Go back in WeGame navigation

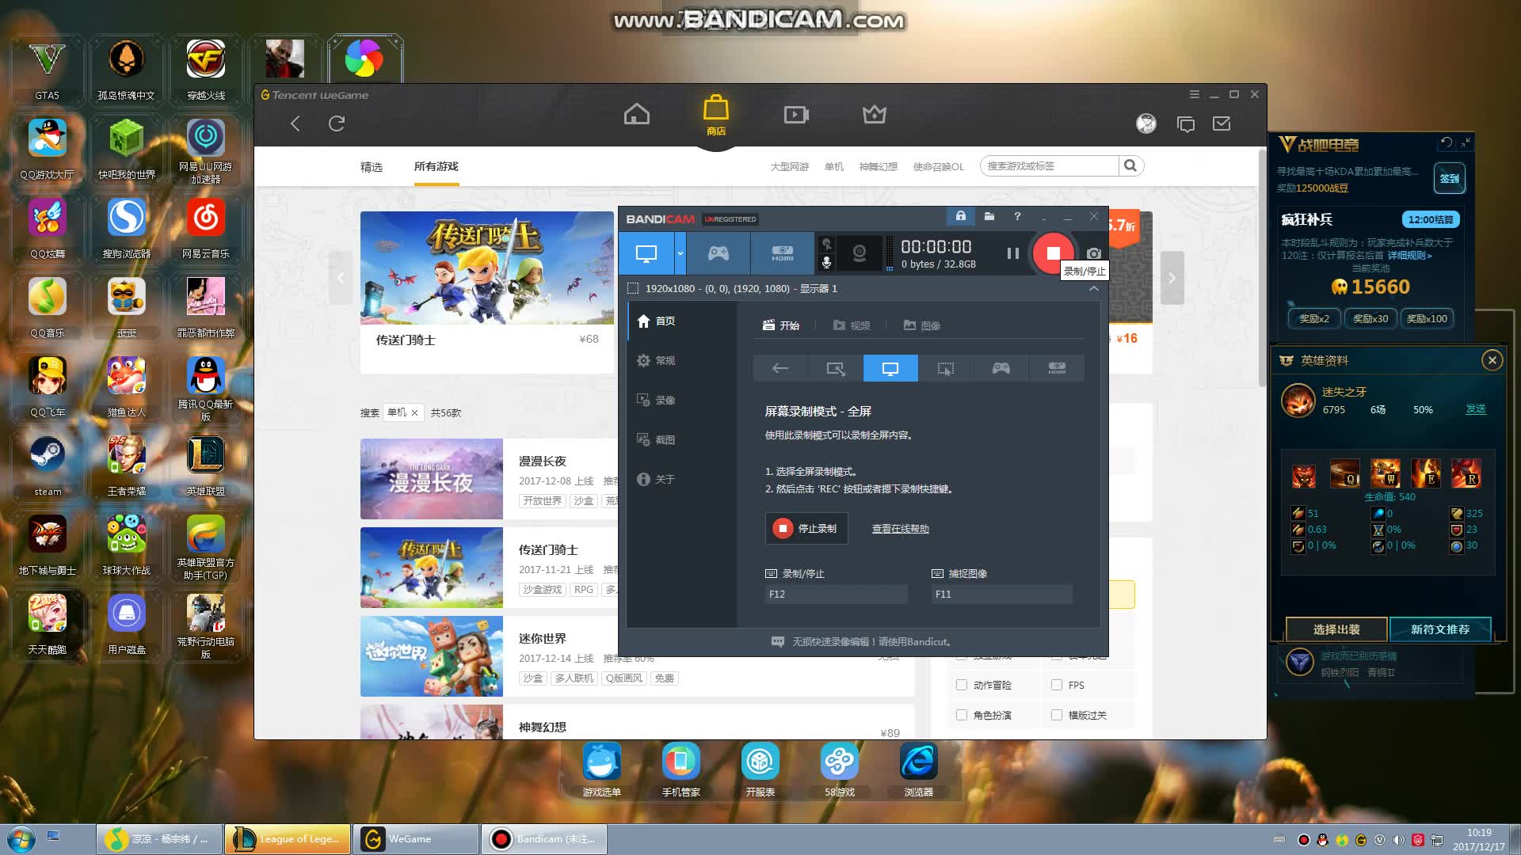coord(295,123)
